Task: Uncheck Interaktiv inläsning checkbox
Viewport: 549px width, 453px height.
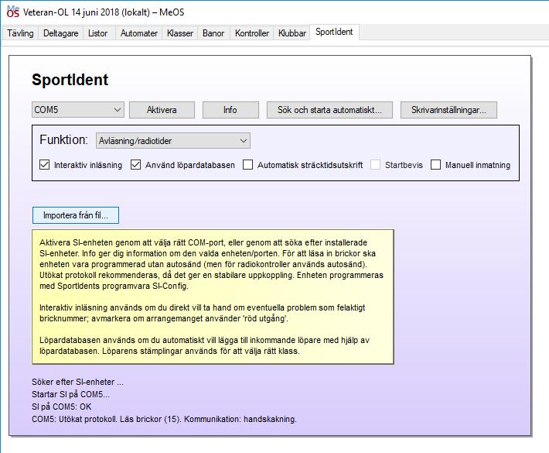Action: tap(45, 164)
